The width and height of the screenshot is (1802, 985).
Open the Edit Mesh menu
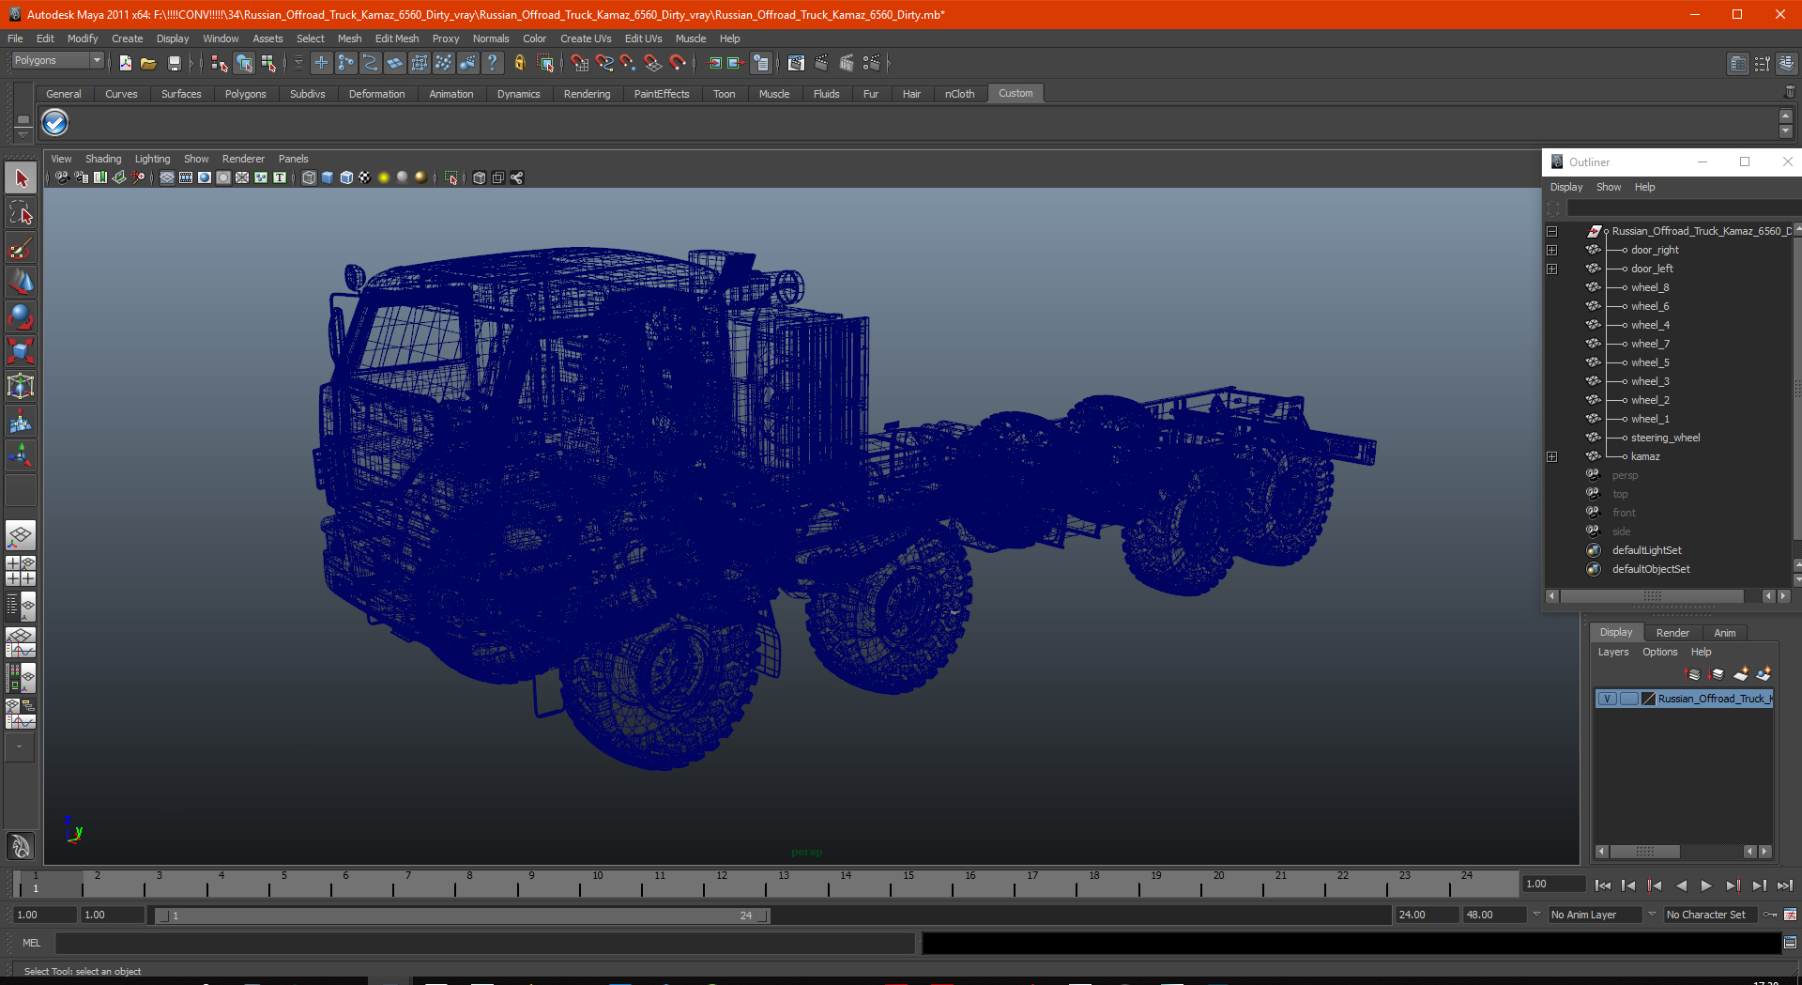tap(396, 38)
